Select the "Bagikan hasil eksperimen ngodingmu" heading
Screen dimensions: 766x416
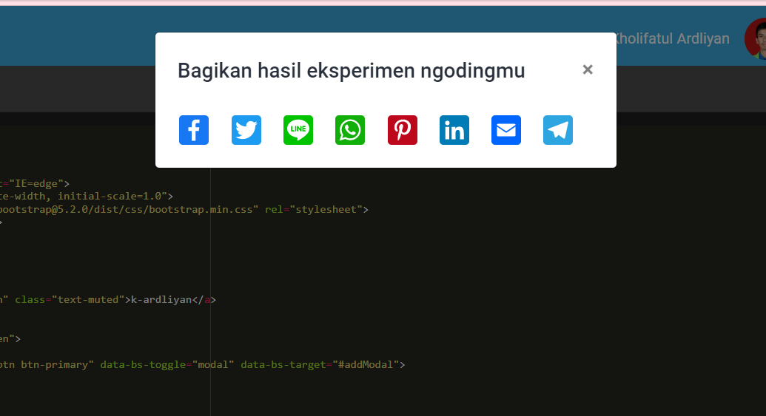(352, 71)
